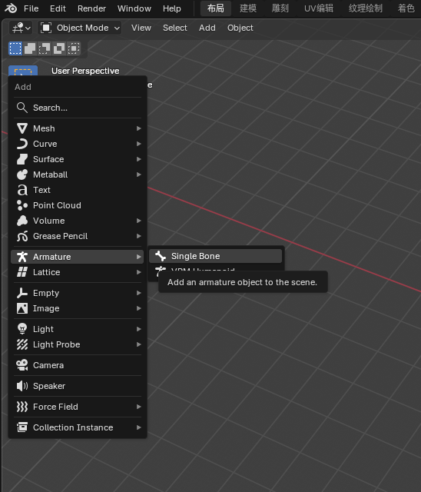Click the Search field in Add menu
Viewport: 421px width, 492px height.
(x=78, y=108)
